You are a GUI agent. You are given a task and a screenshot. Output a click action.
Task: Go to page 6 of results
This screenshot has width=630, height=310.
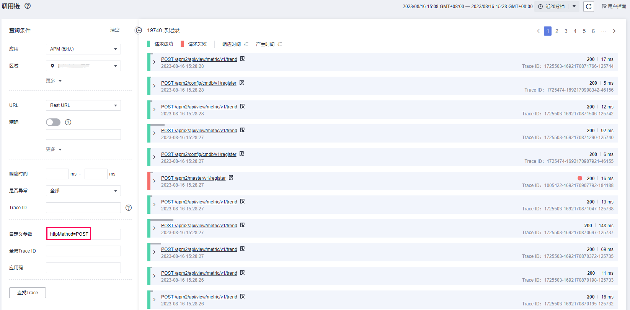593,31
